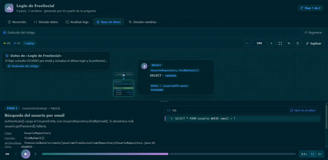Switch to the Simular datos tab
The image size is (328, 160).
(46, 22)
